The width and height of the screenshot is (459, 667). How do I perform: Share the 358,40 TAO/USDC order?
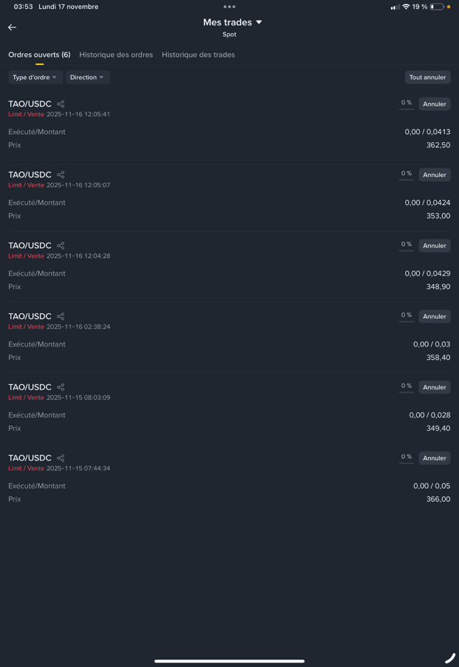tap(61, 317)
